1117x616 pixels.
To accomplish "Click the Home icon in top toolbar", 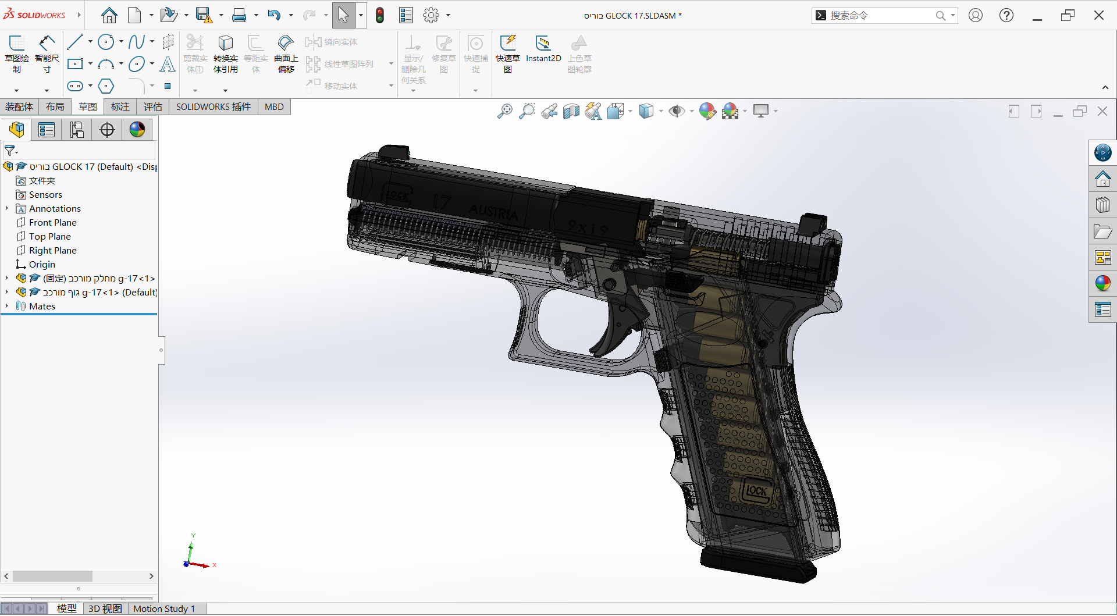I will pos(109,15).
